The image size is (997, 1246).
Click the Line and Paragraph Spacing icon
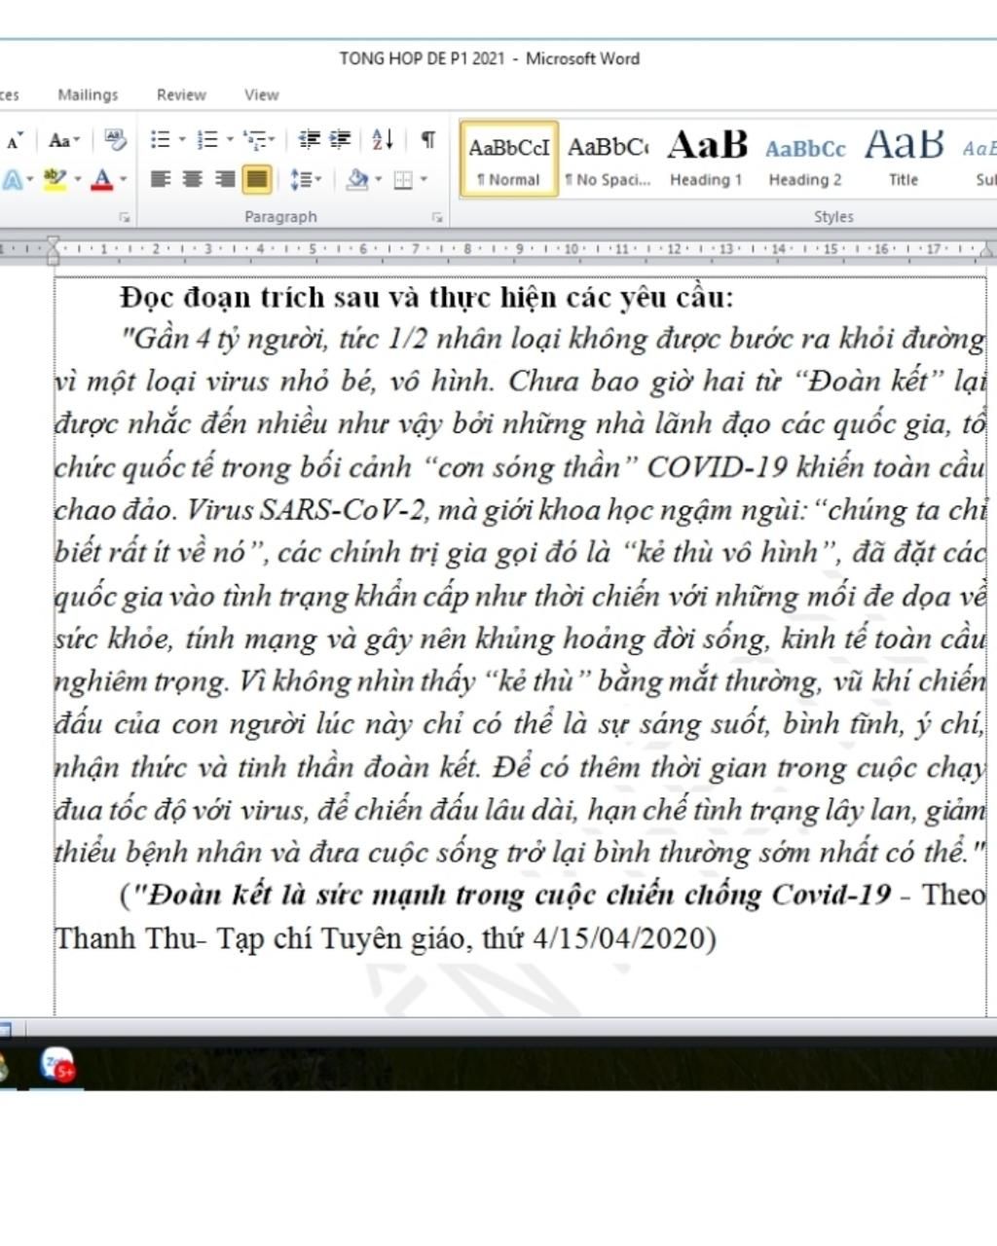(x=301, y=180)
